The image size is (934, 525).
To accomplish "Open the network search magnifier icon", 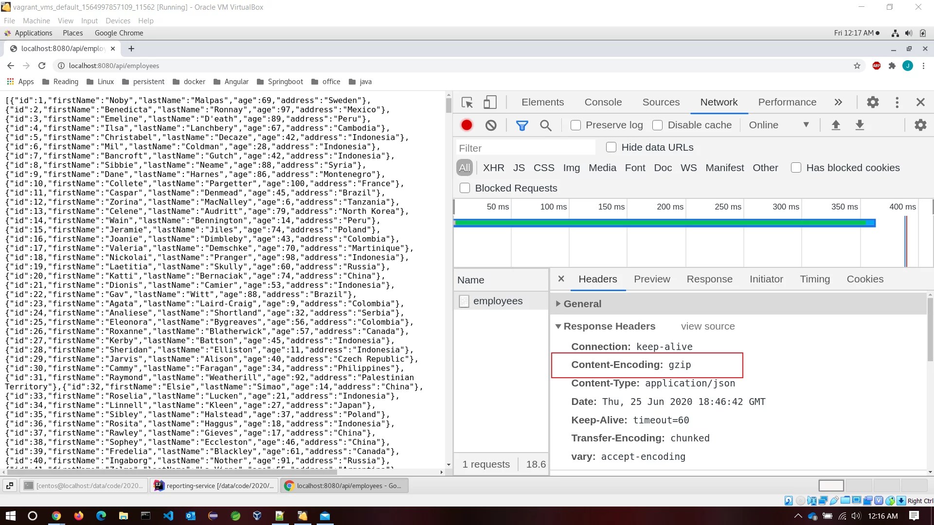I will click(546, 125).
